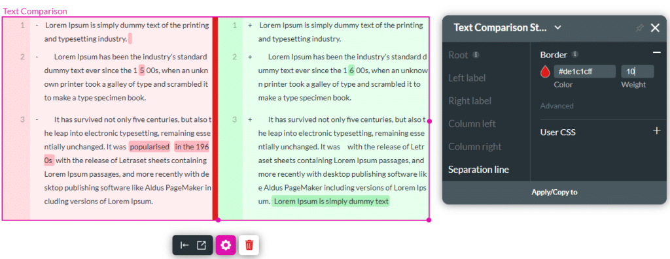This screenshot has height=259, width=670.
Task: Select the Left label tab
Action: pos(467,78)
